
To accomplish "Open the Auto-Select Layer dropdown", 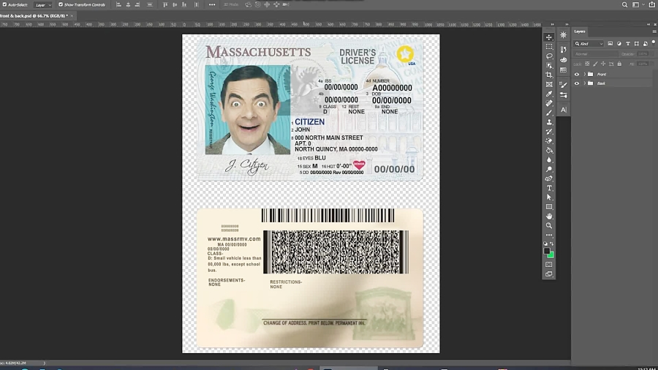I will [x=43, y=4].
